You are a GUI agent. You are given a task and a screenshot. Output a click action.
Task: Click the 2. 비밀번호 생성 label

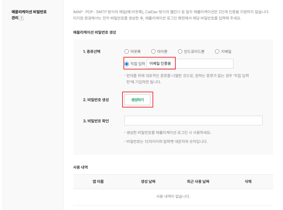[x=96, y=100]
